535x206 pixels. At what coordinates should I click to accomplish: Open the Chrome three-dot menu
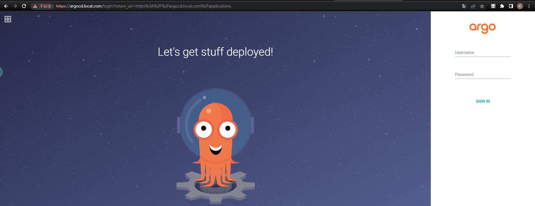pyautogui.click(x=529, y=6)
